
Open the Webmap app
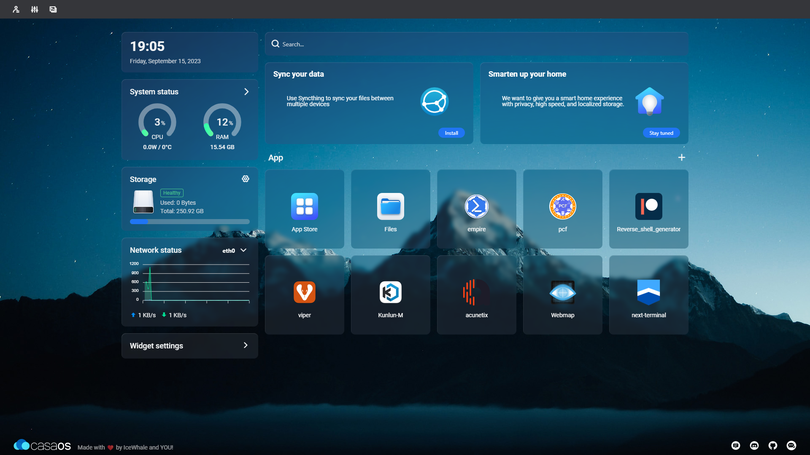pos(562,292)
